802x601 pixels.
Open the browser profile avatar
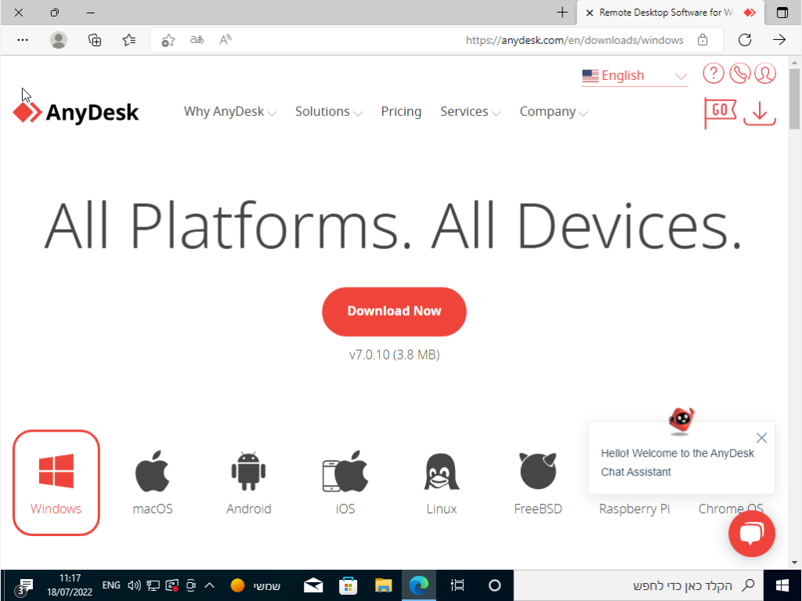(58, 40)
